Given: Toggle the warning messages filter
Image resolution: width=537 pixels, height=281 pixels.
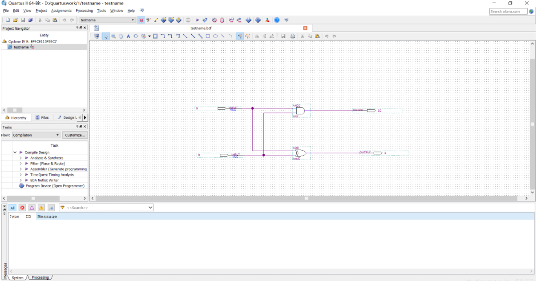Looking at the screenshot, I should 41,208.
